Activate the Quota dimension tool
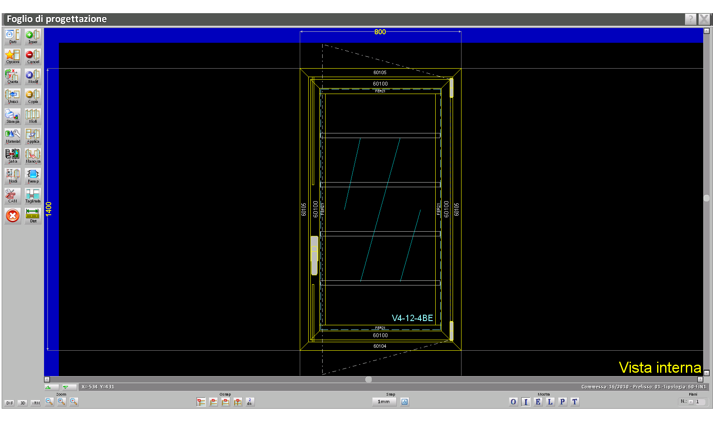 coord(13,77)
